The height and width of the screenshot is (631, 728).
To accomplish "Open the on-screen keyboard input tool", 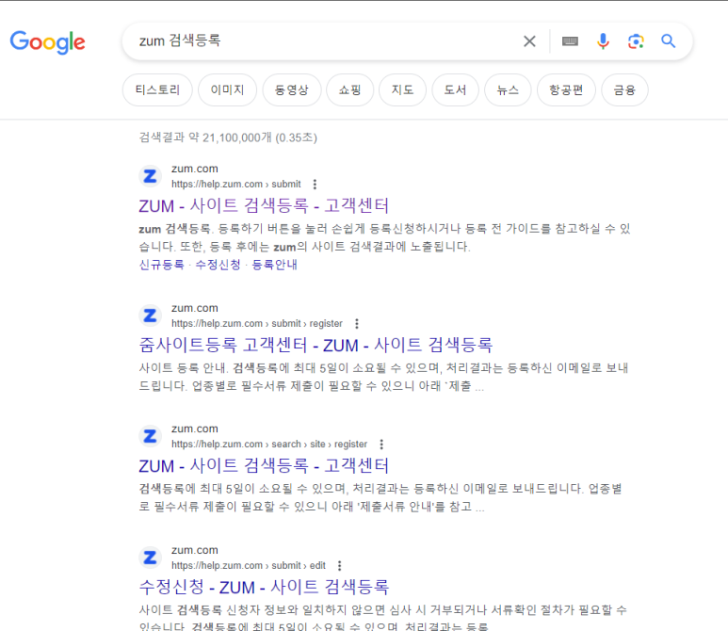I will pos(570,41).
